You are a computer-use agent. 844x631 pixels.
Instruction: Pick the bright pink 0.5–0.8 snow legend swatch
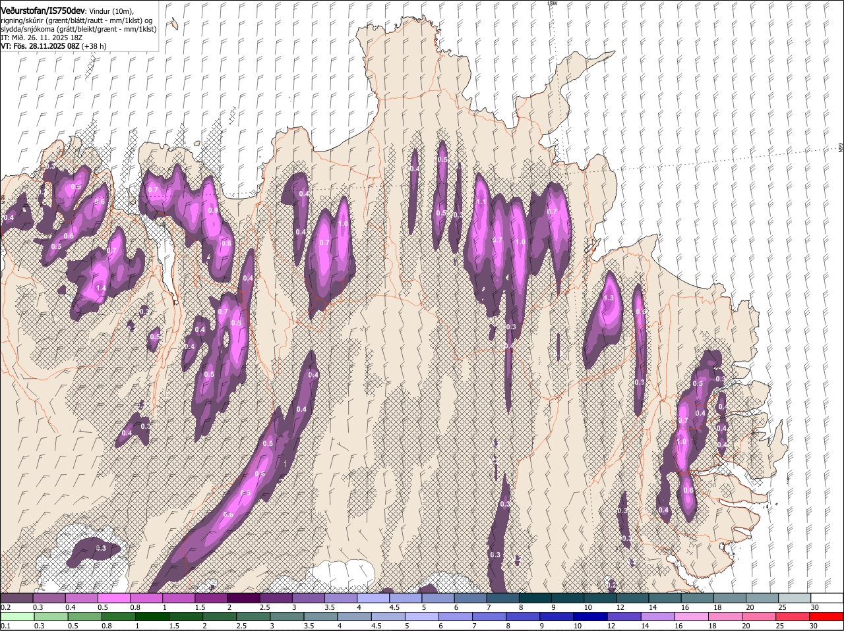click(113, 597)
